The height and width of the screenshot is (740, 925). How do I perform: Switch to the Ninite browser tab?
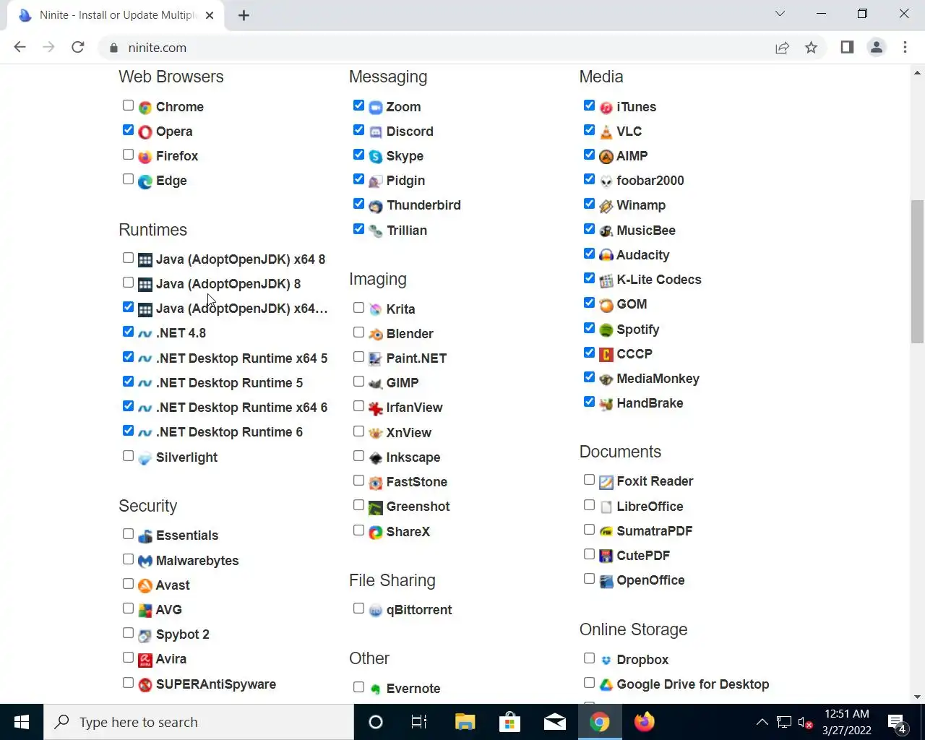pos(116,15)
